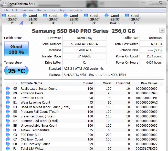
Task: Click the 25 °C temperature indicator
Action: 16,71
